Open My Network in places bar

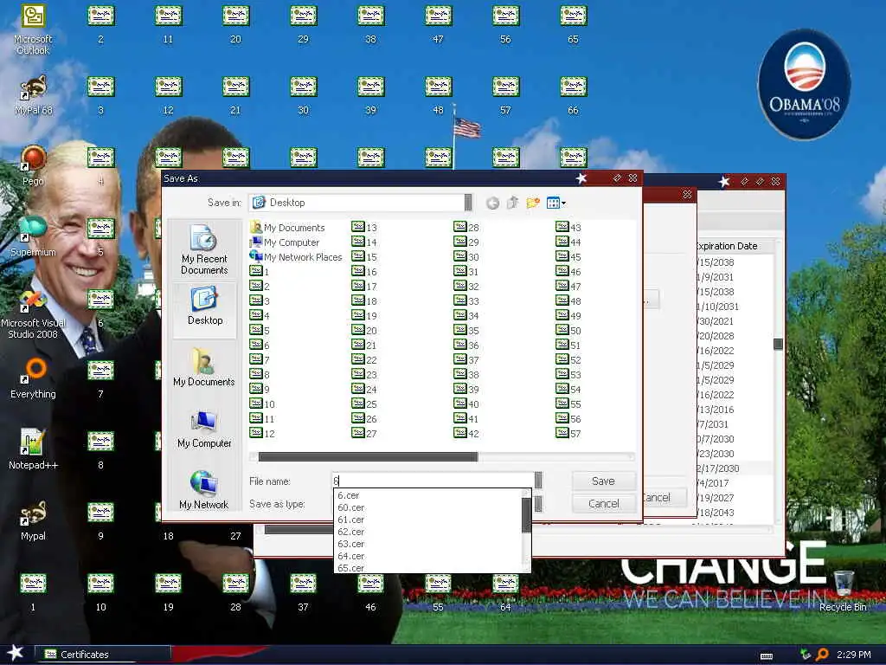pyautogui.click(x=204, y=490)
